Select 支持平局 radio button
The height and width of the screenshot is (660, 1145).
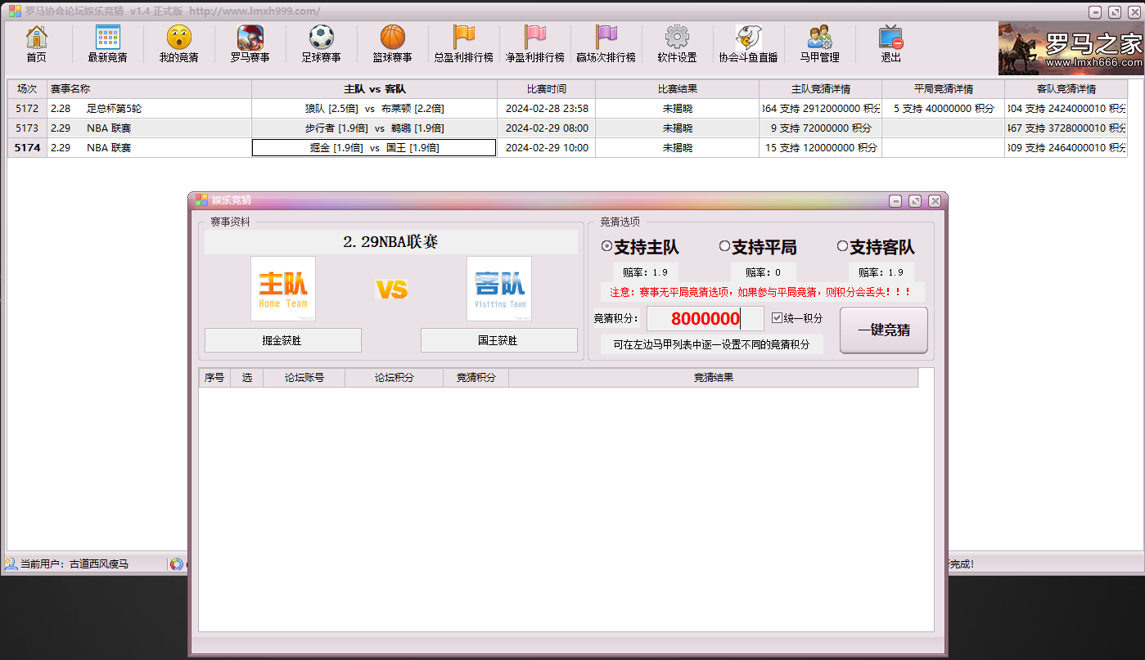(724, 246)
